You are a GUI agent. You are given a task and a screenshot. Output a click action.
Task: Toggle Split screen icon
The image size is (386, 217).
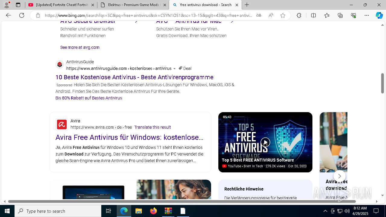point(313,15)
